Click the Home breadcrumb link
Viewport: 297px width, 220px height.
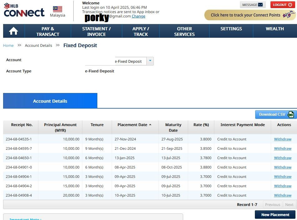click(x=8, y=46)
